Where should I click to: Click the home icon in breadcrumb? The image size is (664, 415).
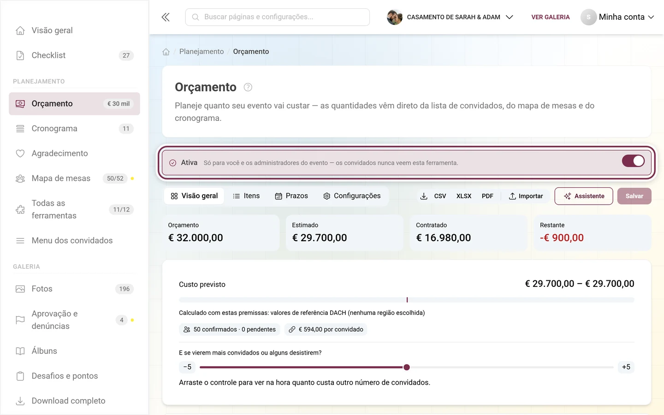coord(166,52)
